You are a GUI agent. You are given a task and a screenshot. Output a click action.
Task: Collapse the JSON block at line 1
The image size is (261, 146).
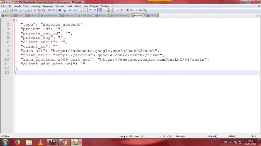(x=14, y=20)
